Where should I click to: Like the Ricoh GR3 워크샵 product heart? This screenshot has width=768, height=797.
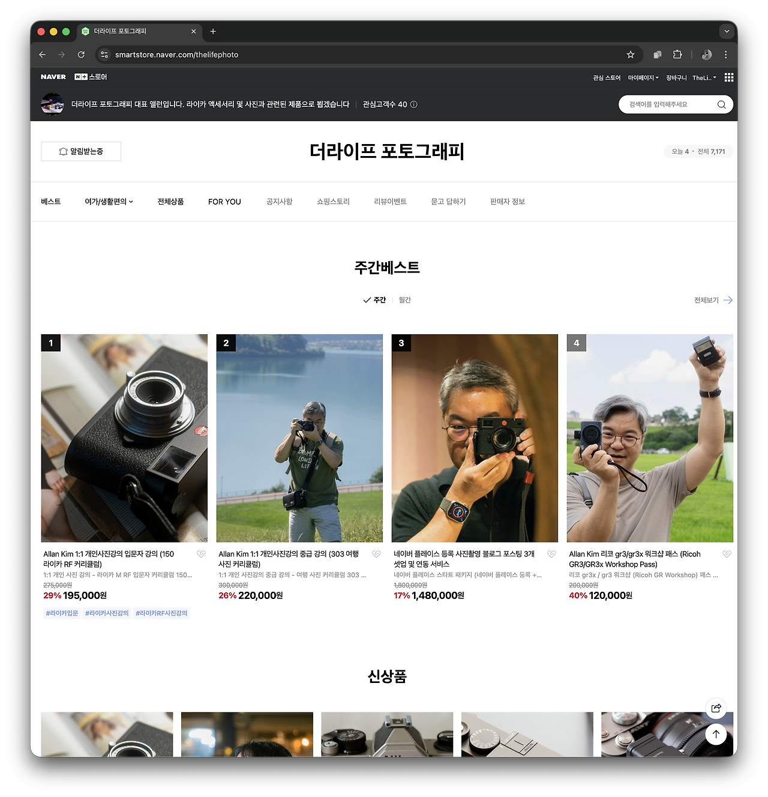(x=727, y=554)
